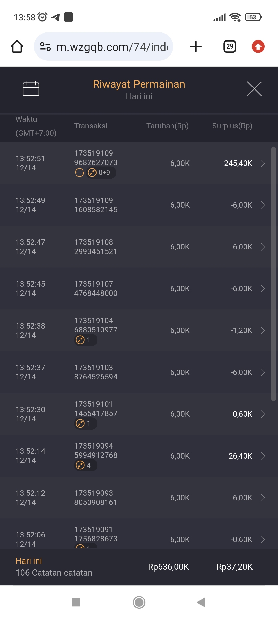Tap the red browser update arrow icon
278x619 pixels.
point(258,47)
